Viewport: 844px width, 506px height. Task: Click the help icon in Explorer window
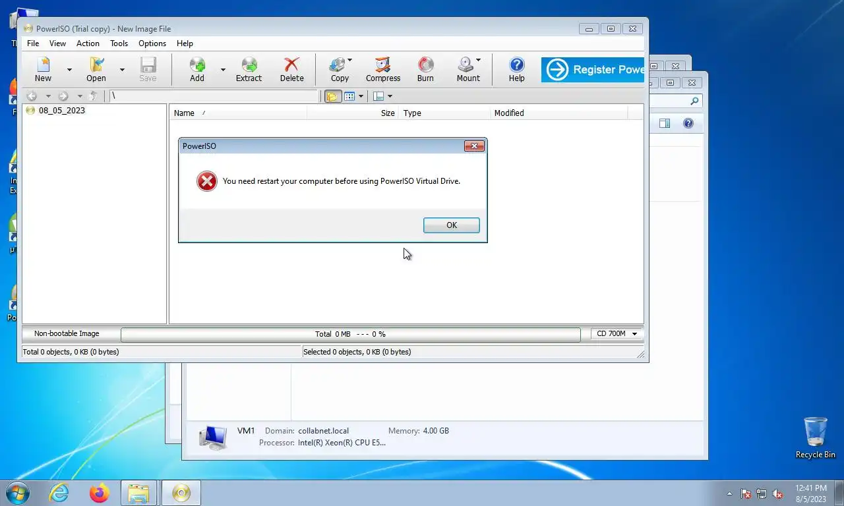coord(688,123)
